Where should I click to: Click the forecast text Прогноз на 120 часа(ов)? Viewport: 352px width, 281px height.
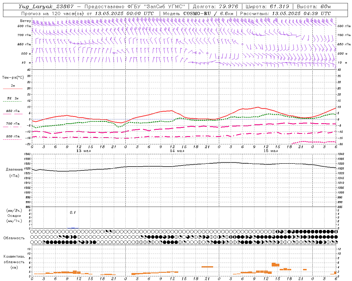click(x=53, y=13)
